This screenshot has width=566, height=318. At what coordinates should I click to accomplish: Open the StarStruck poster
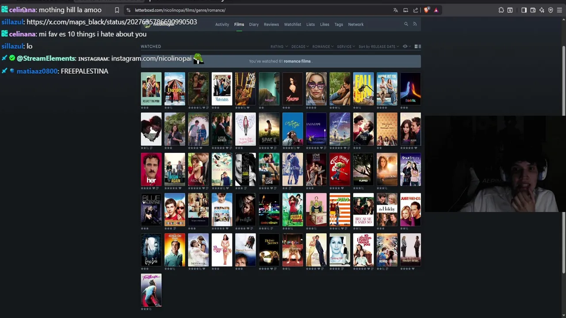(x=410, y=169)
